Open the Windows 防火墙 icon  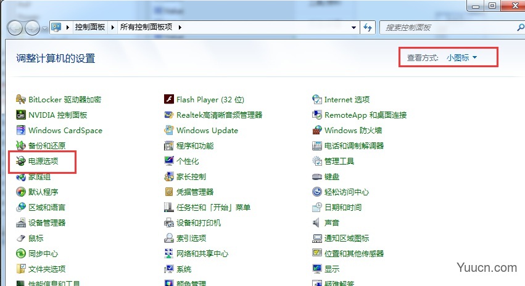click(316, 130)
